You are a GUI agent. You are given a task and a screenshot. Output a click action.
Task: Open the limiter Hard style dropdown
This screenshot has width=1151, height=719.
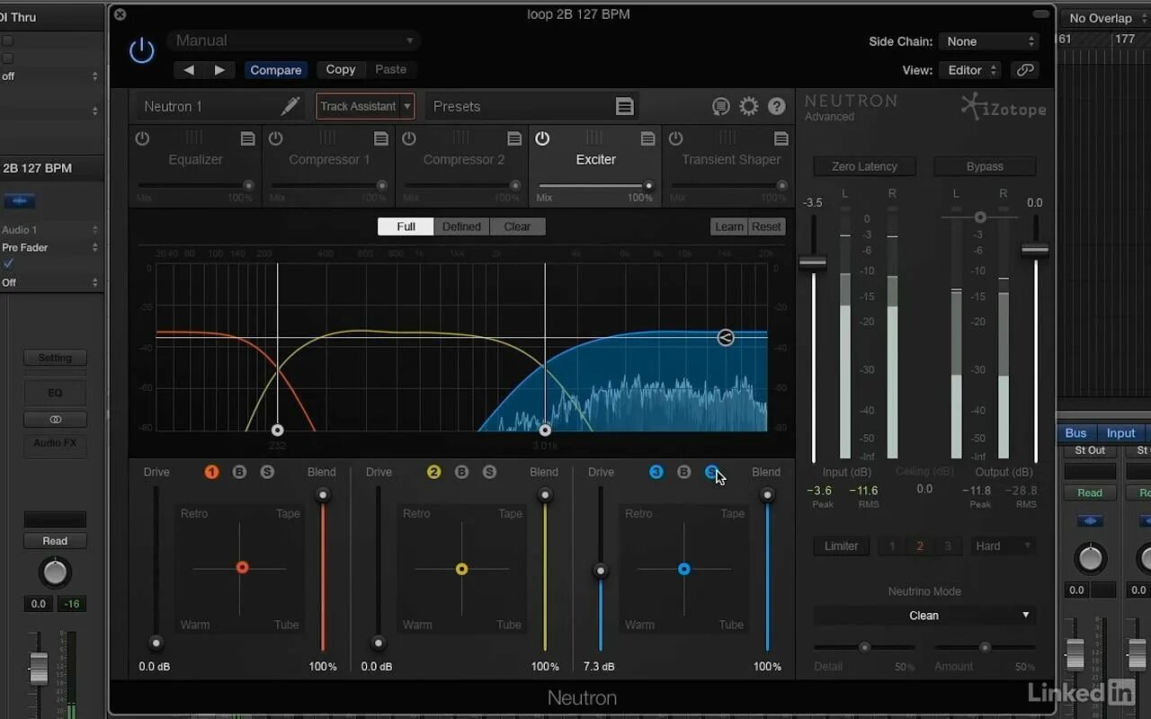[x=1003, y=546]
